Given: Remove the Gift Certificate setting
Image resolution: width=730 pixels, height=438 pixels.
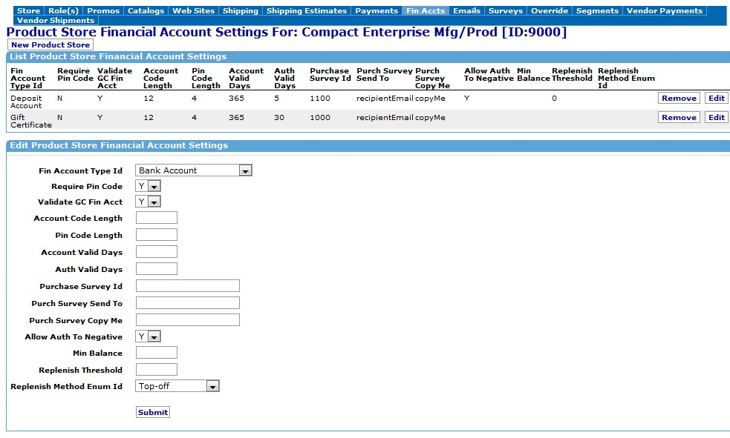Looking at the screenshot, I should pyautogui.click(x=679, y=118).
